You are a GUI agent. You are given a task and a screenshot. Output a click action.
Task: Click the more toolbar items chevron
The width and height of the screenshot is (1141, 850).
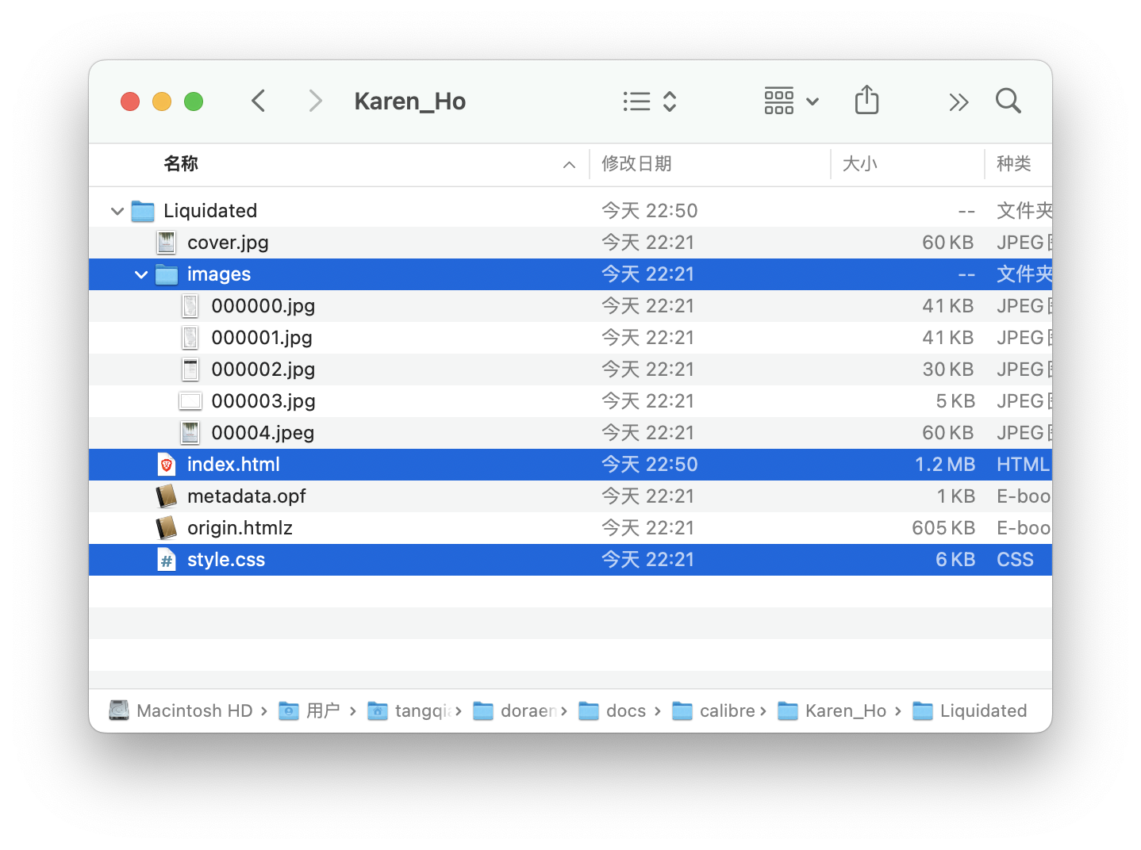pos(959,101)
